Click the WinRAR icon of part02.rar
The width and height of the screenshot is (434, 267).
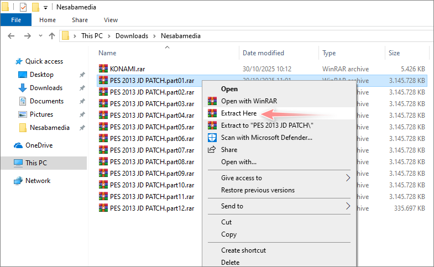click(103, 92)
